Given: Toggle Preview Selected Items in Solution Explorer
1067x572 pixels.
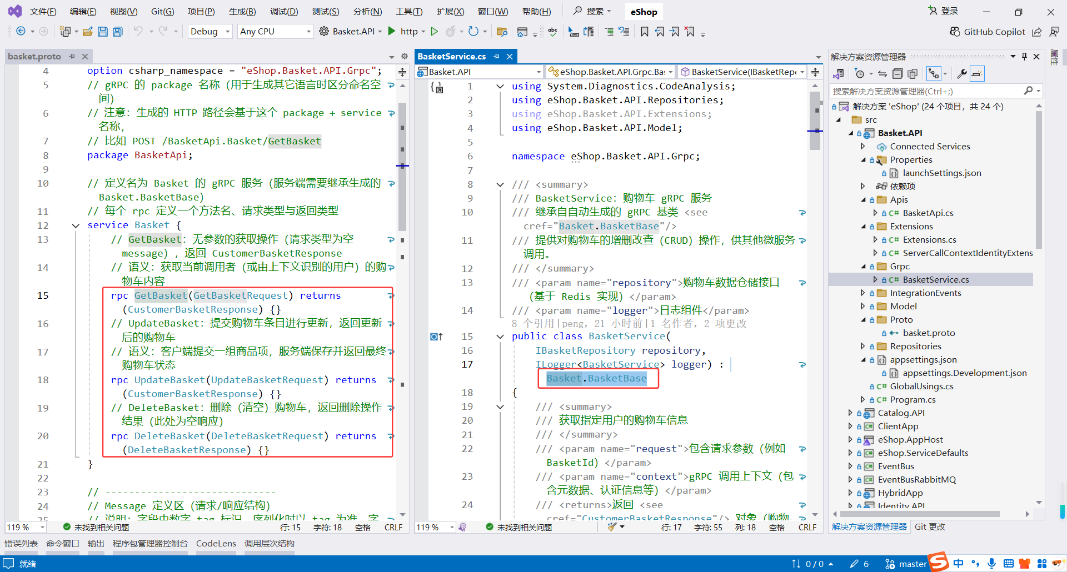Looking at the screenshot, I should coord(976,73).
